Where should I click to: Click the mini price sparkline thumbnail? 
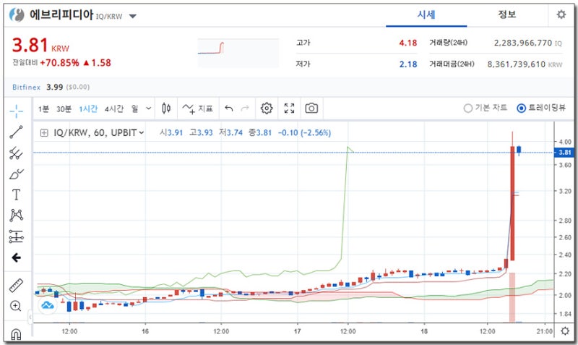(238, 53)
